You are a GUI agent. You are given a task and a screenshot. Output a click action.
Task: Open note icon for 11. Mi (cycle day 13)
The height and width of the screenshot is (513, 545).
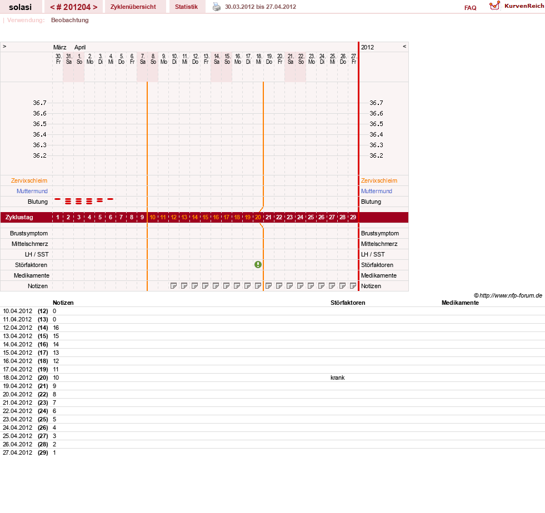(184, 286)
